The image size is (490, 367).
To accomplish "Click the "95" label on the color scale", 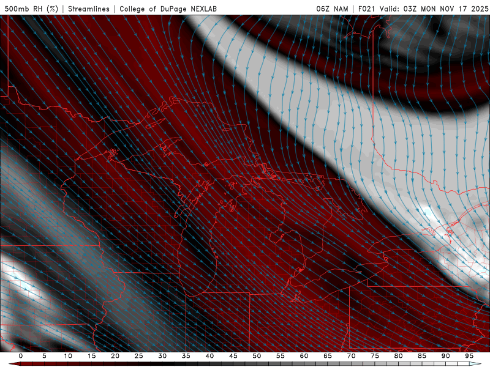I will point(469,356).
